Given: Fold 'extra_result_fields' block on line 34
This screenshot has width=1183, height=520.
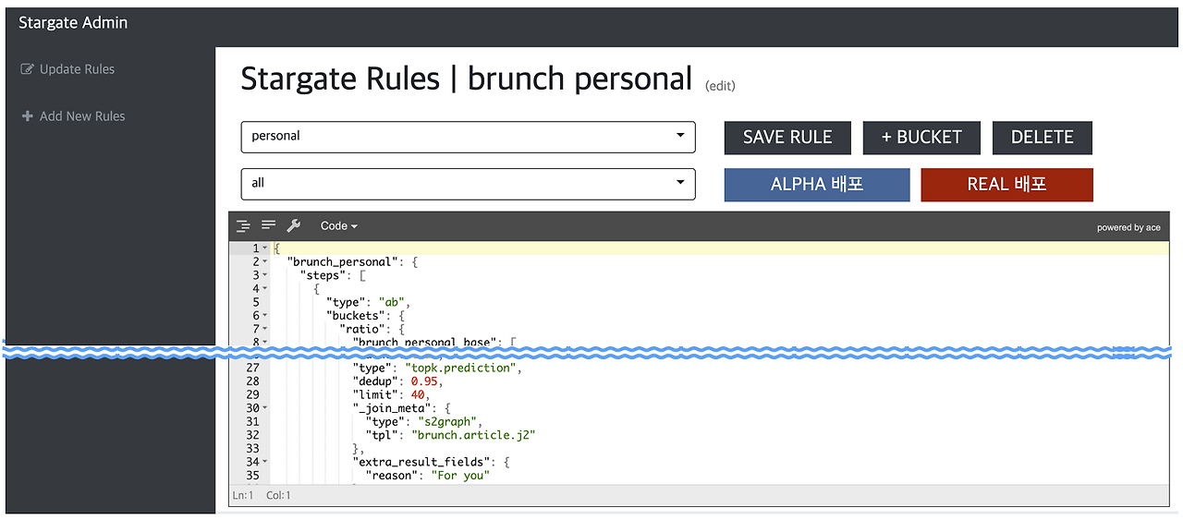Looking at the screenshot, I should (265, 462).
